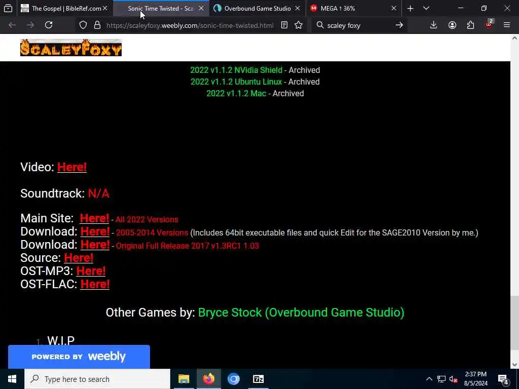Viewport: 519px width, 389px height.
Task: Go back with the back arrow
Action: 12,25
